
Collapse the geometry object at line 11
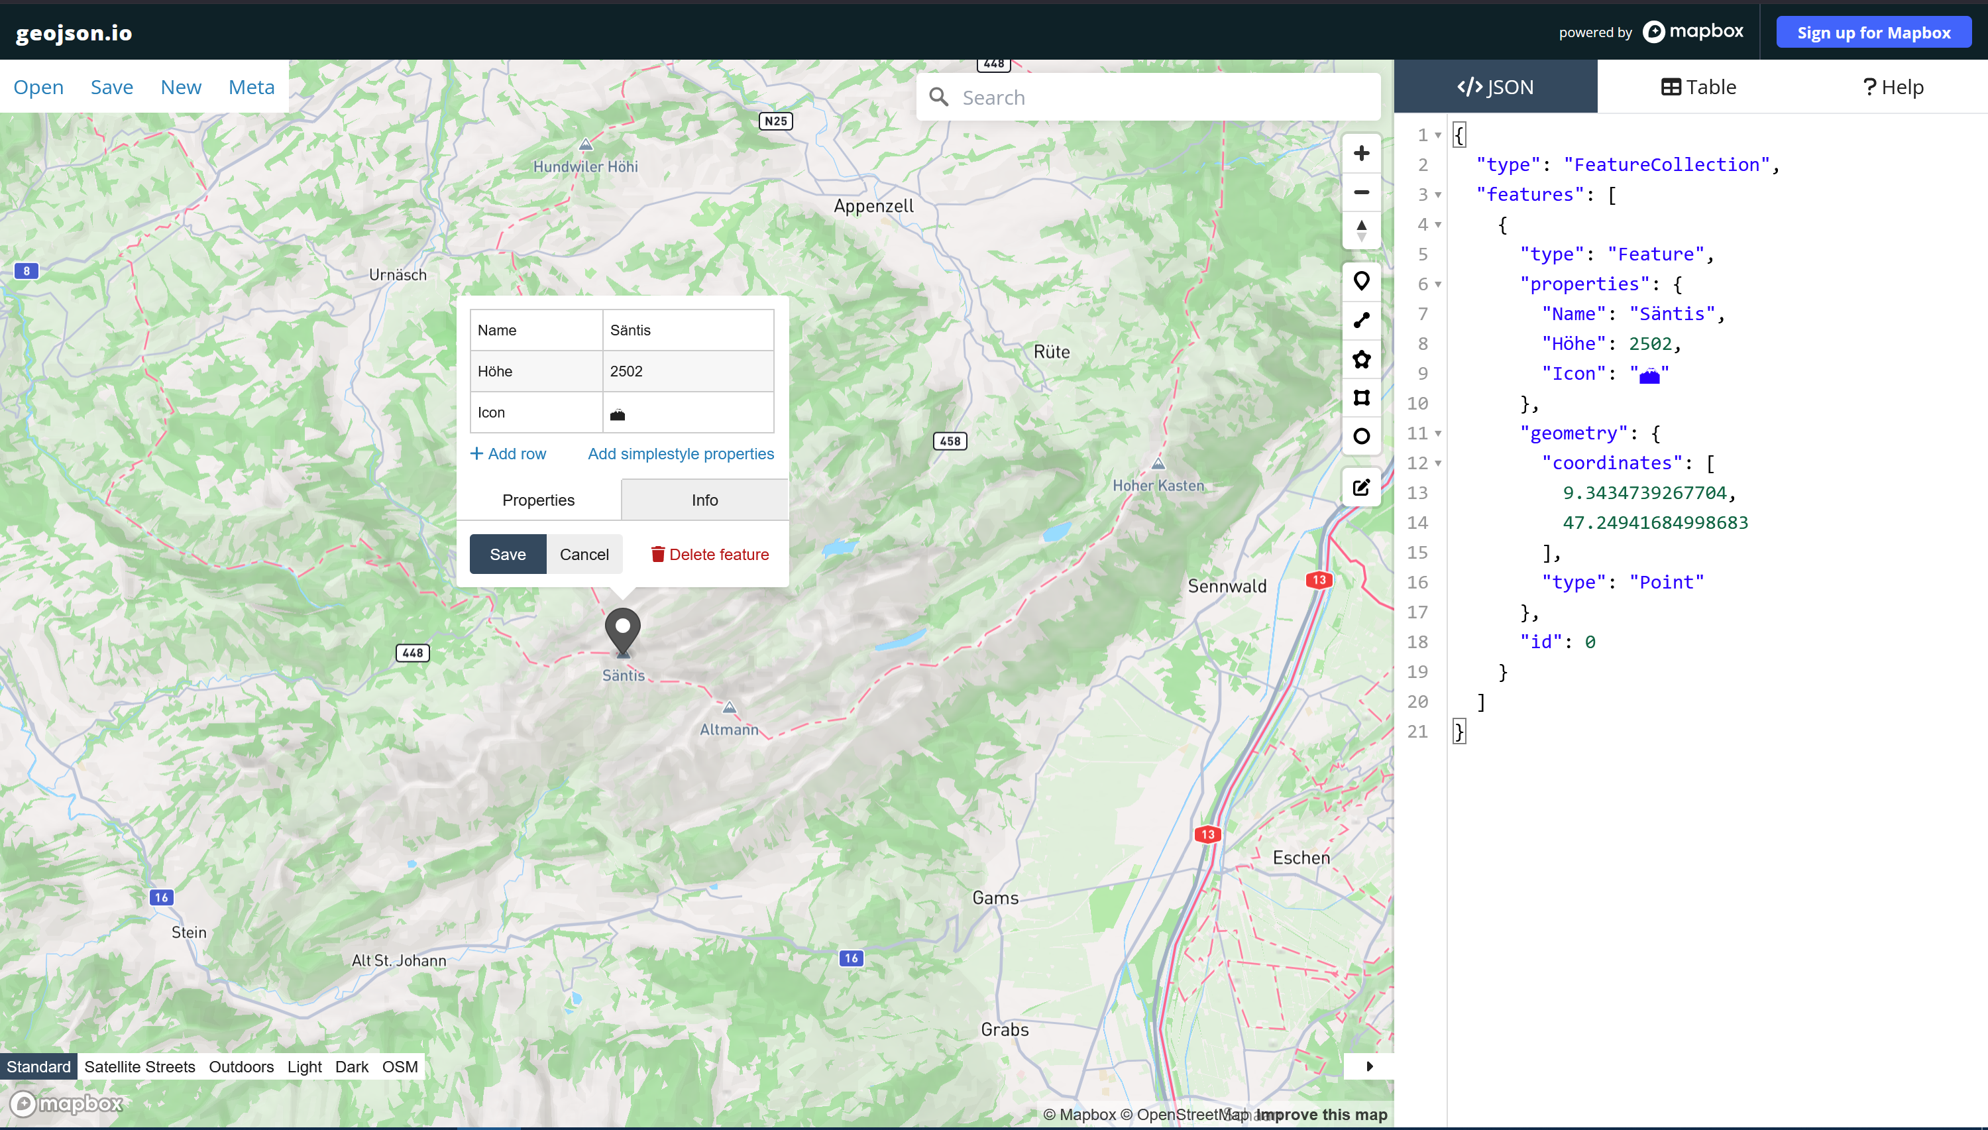tap(1438, 433)
